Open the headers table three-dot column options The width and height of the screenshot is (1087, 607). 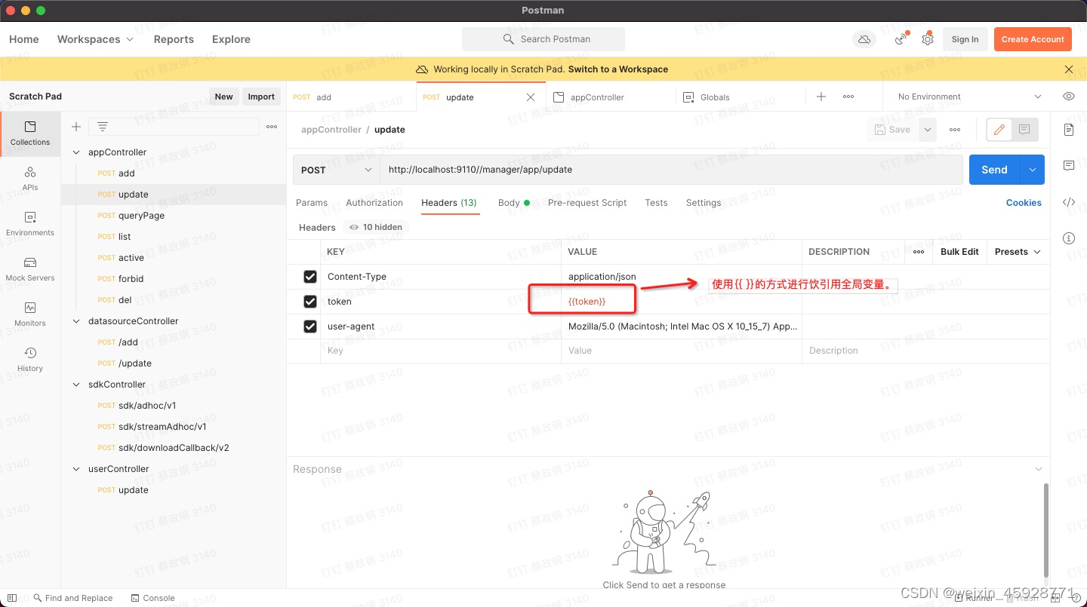pyautogui.click(x=919, y=252)
